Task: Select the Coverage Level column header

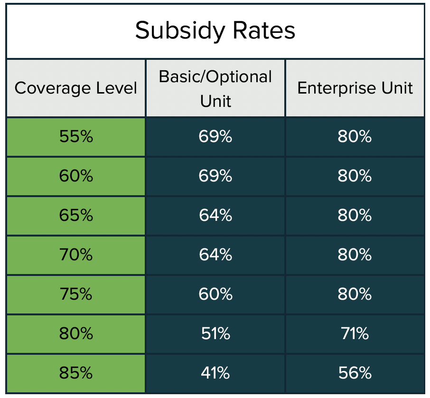Action: tap(76, 88)
